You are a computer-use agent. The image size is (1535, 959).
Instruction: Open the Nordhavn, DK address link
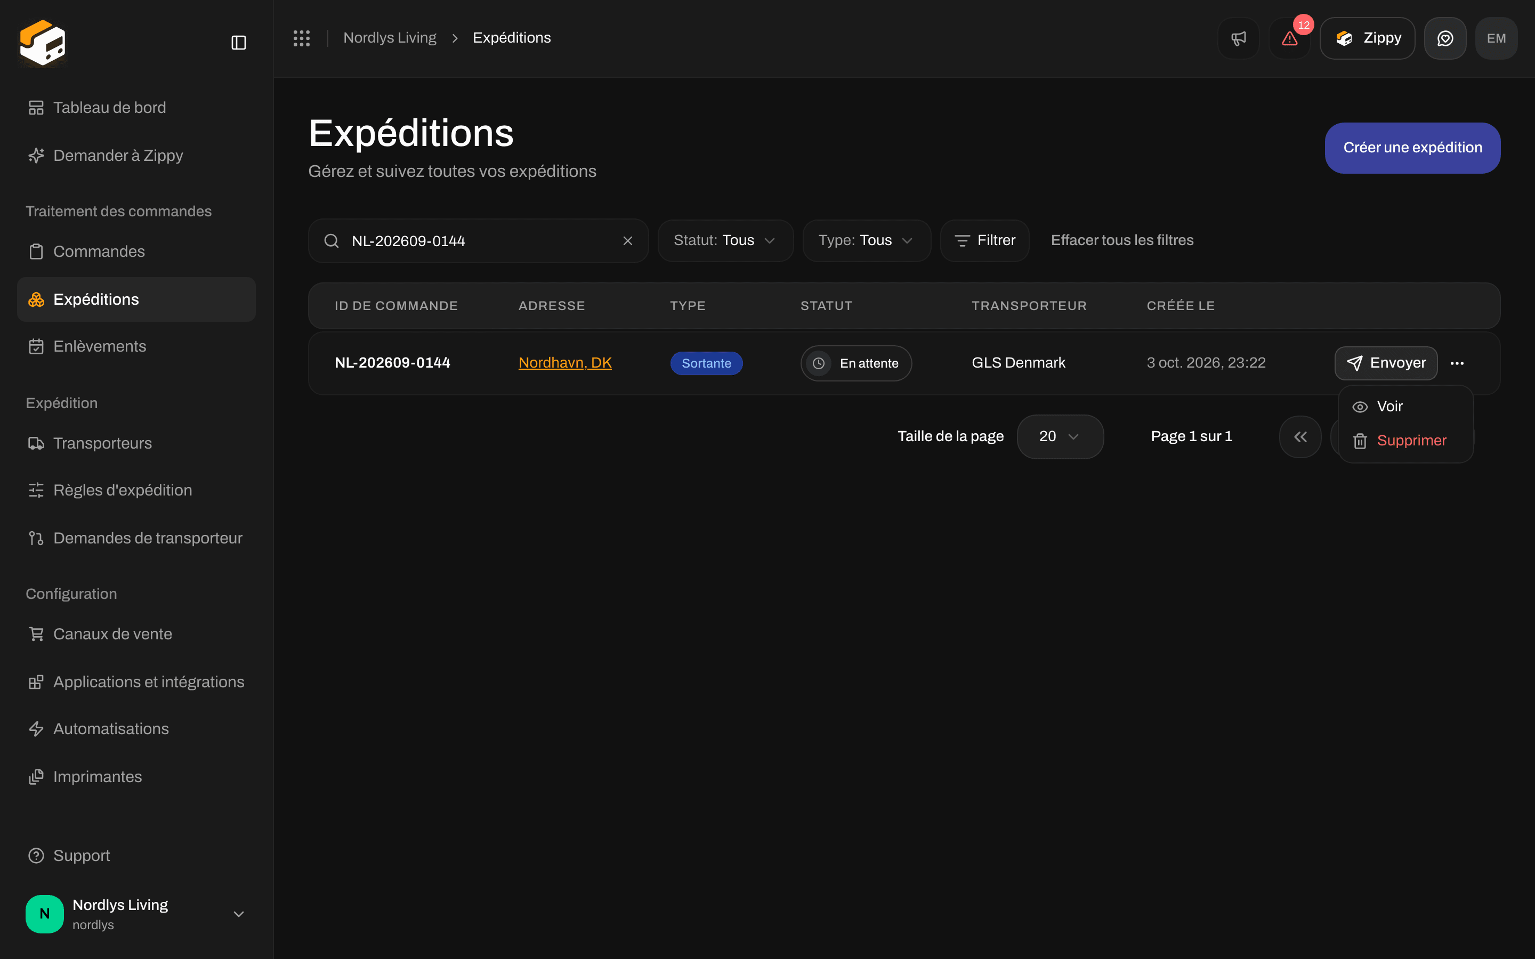[564, 363]
